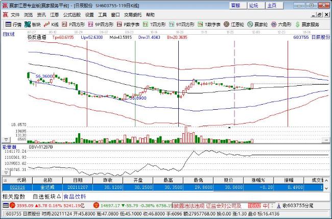The height and width of the screenshot is (219, 332).
Task: Open the 工具 menu
Action: (102, 15)
